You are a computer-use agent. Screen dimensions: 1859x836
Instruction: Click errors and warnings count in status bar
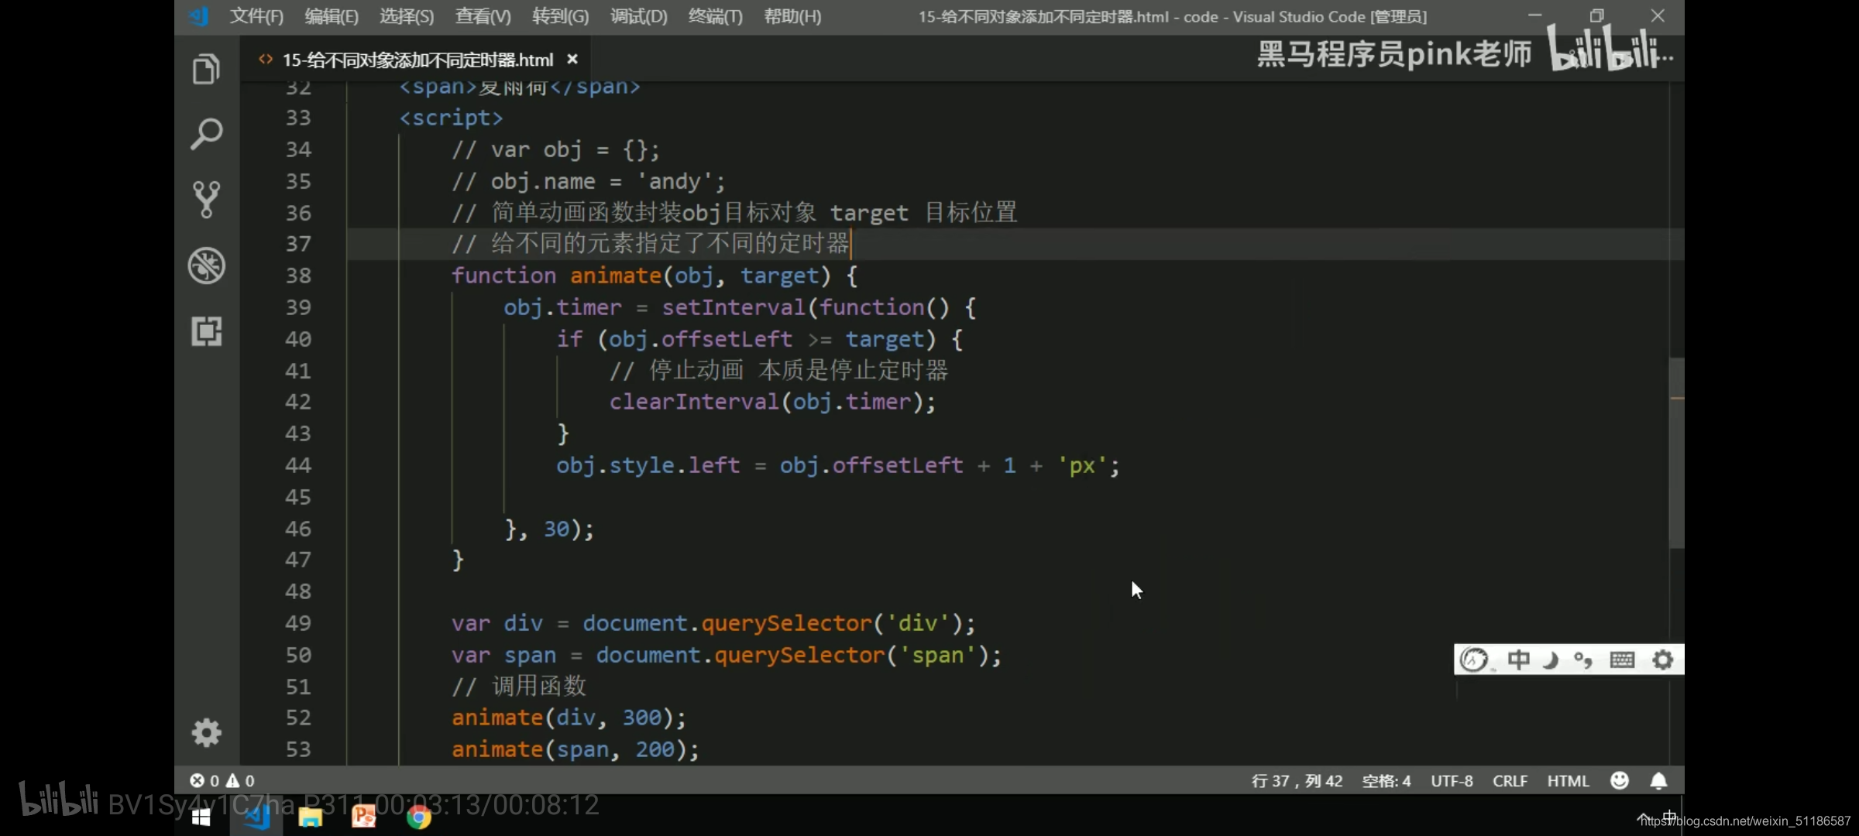[x=222, y=780]
